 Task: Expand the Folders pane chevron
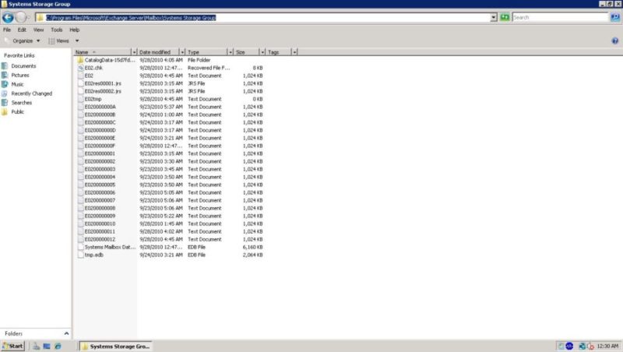(66, 333)
